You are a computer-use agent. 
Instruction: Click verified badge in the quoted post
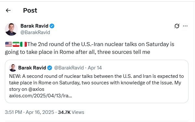50,68
